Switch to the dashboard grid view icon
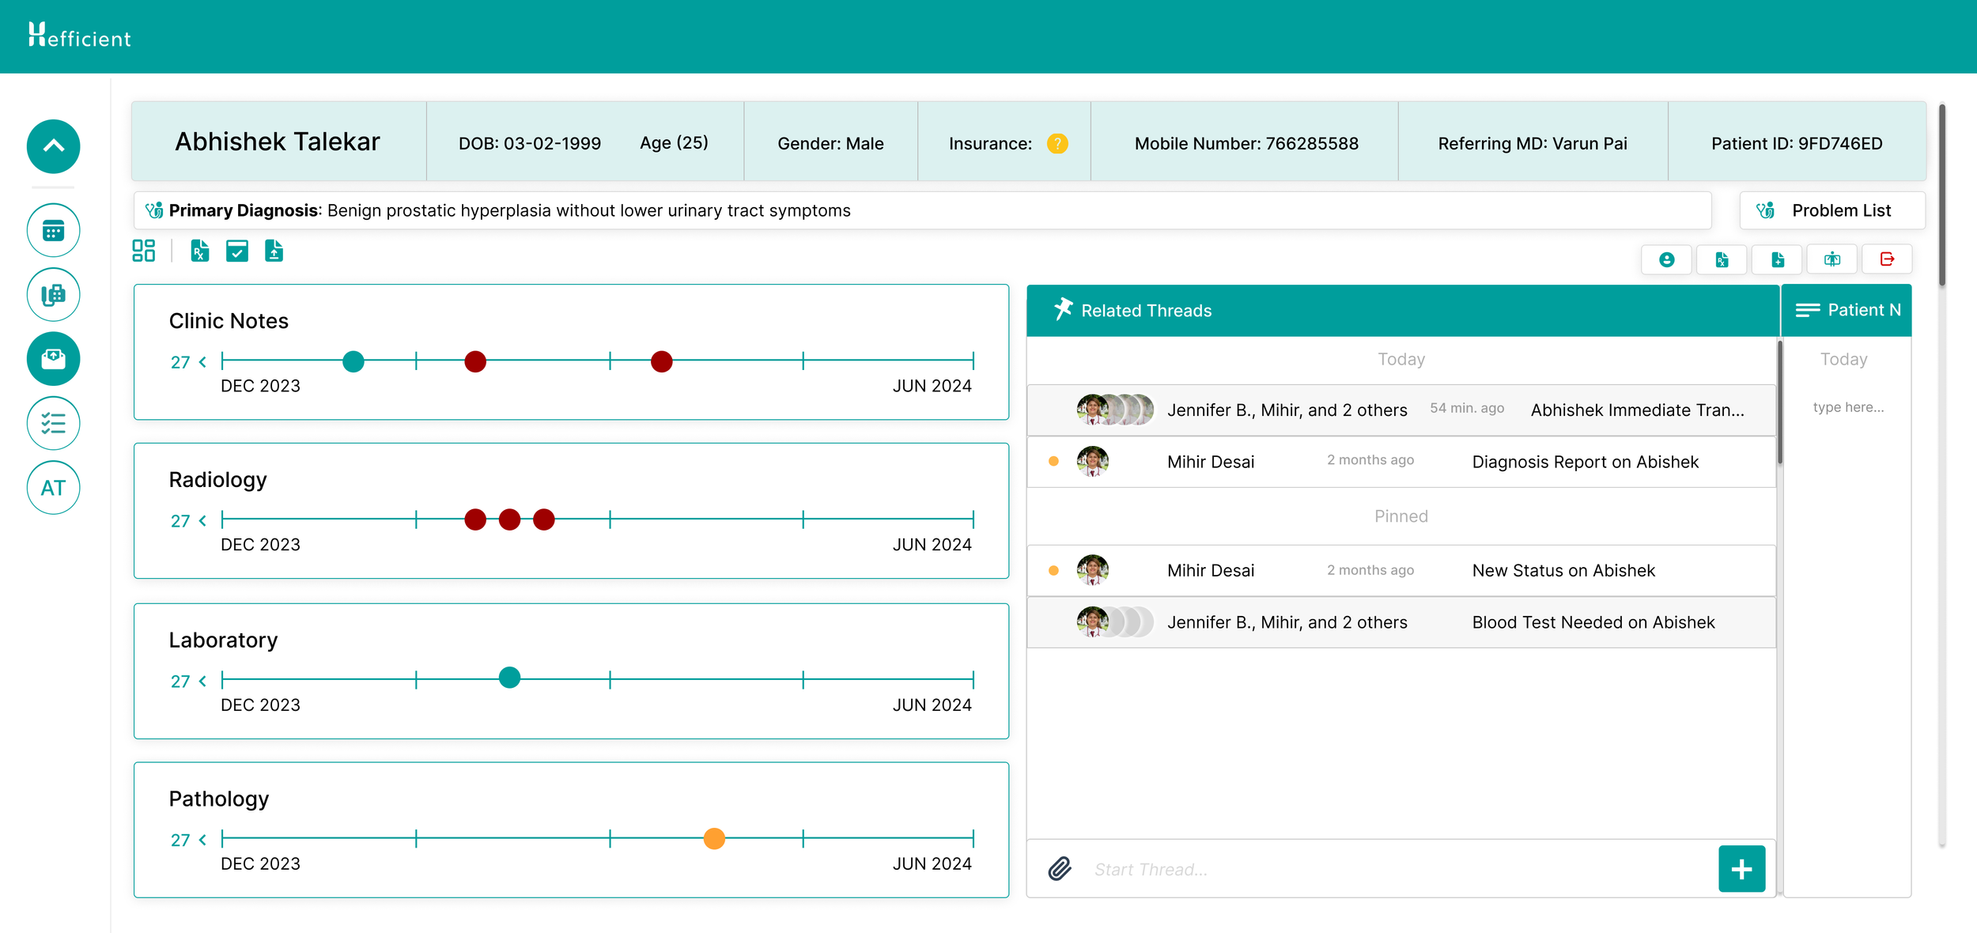The height and width of the screenshot is (933, 1977). (x=144, y=251)
